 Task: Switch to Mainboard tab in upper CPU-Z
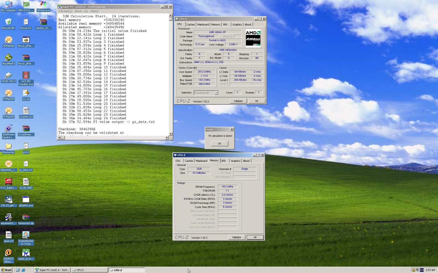203,25
